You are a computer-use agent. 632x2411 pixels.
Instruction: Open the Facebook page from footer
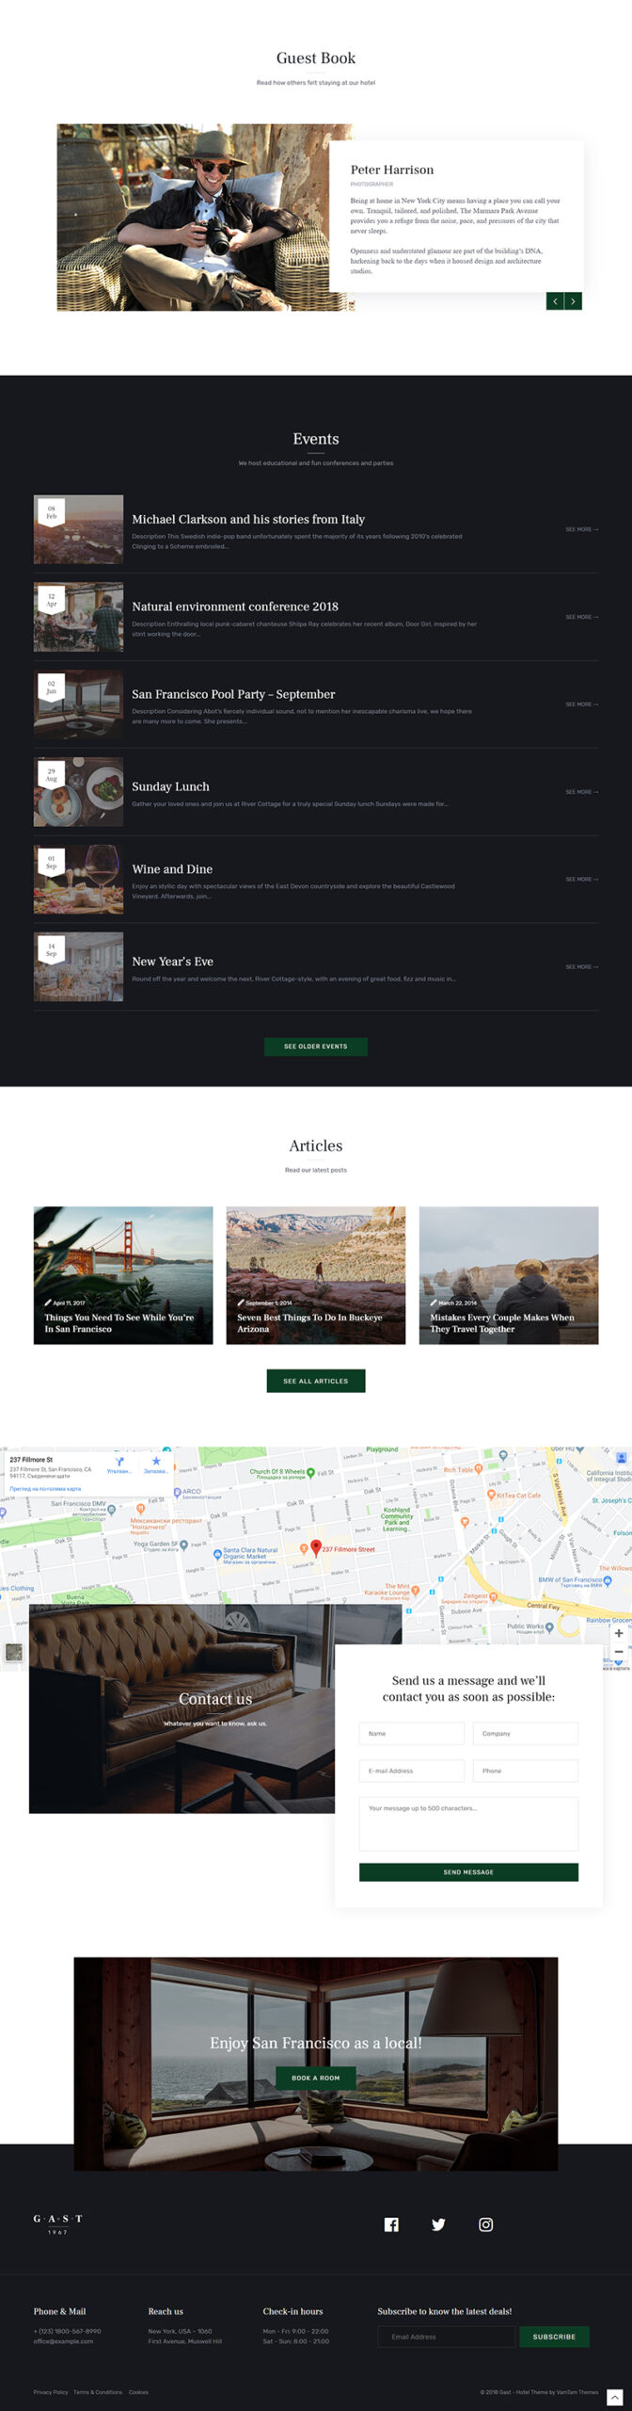tap(391, 2224)
